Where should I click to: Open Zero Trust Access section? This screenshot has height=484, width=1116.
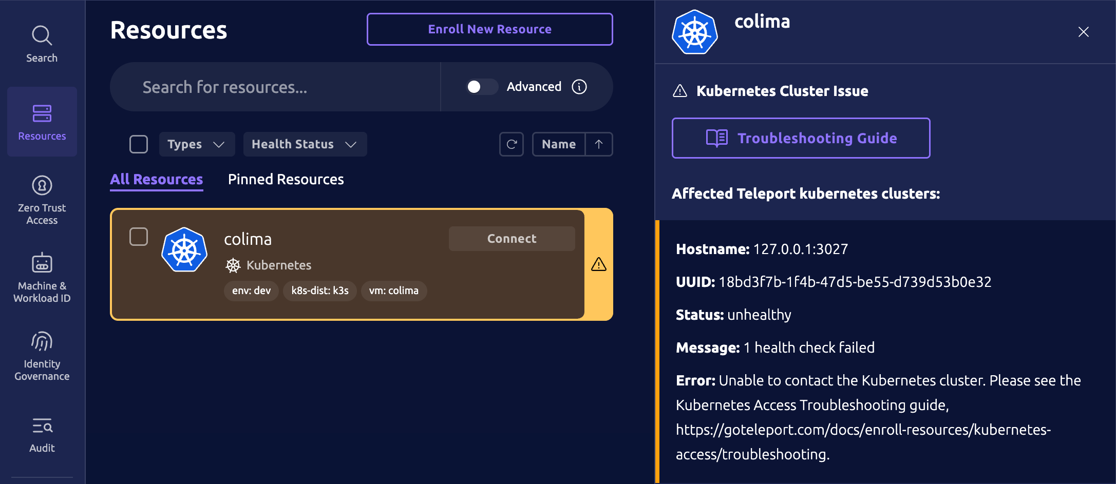point(41,200)
